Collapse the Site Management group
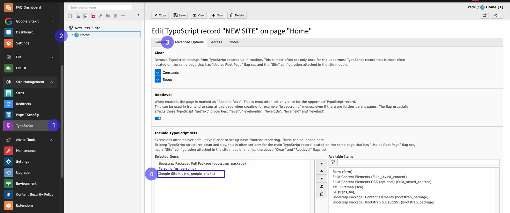The image size is (510, 213). [x=52, y=82]
